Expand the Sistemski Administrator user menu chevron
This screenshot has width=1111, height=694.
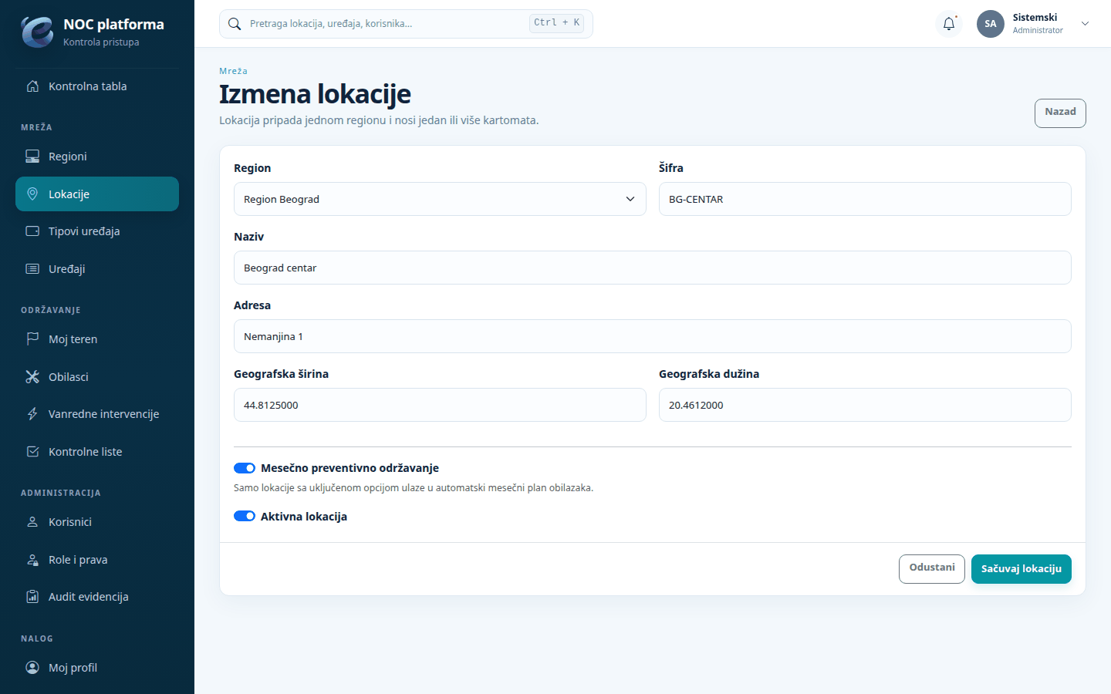[x=1085, y=24]
